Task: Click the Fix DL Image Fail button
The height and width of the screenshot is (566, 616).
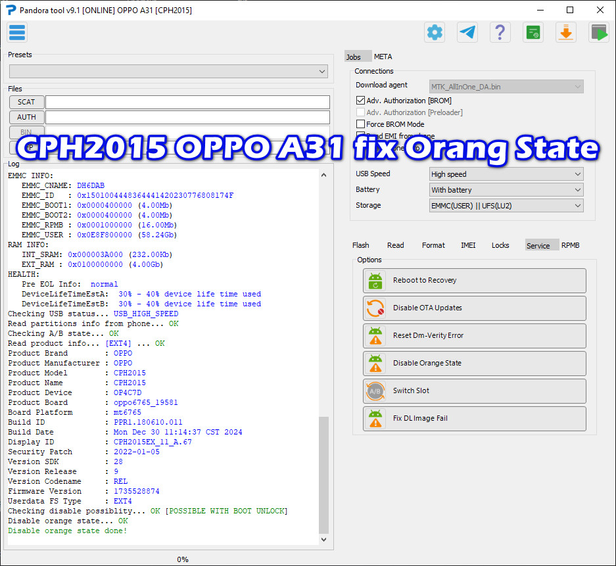Action: tap(475, 418)
